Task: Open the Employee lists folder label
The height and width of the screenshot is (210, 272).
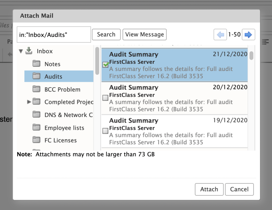Action: point(64,128)
